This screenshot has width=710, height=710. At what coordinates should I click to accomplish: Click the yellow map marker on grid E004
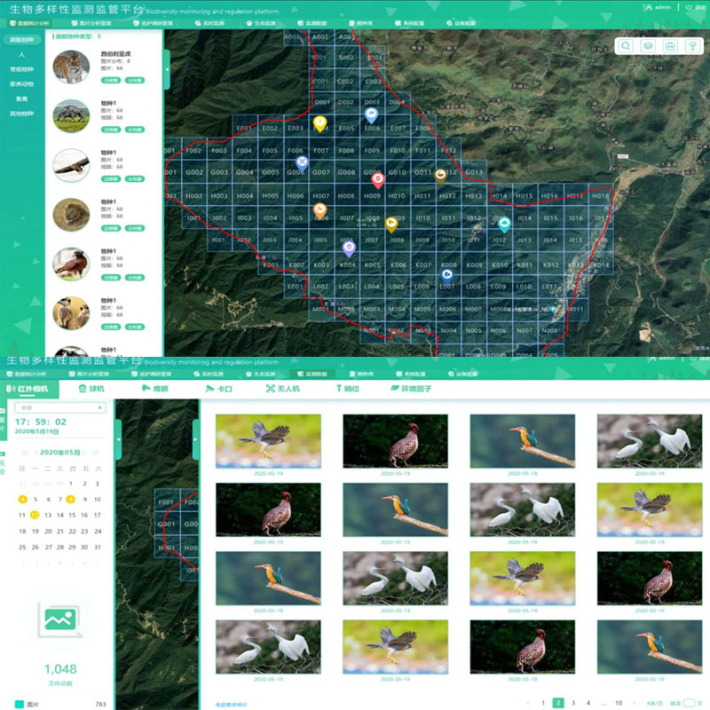pos(320,124)
